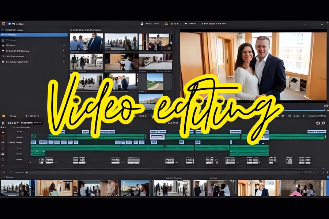This screenshot has height=219, width=329.
Task: Click the rightmost icon at timeline's top-right corner
Action: pos(323,123)
